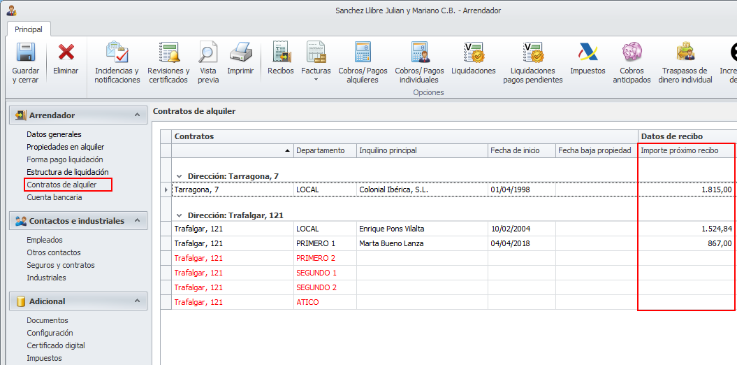The image size is (737, 365).
Task: Select the Principal ribbon tab
Action: click(29, 29)
